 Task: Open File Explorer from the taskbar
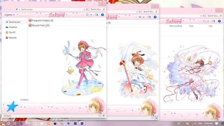point(28,124)
